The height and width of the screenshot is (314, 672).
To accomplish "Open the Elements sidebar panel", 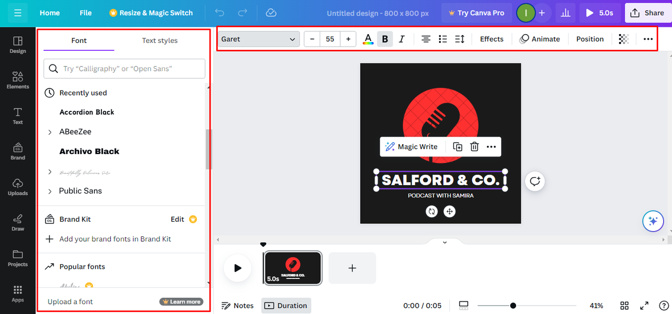I will (18, 80).
